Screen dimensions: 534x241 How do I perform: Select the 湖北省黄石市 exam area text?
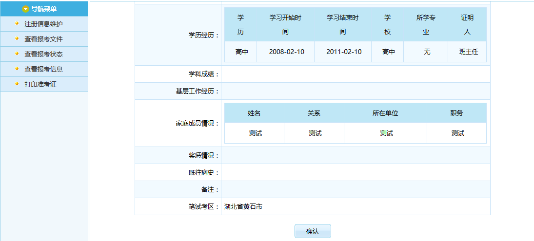pos(243,206)
